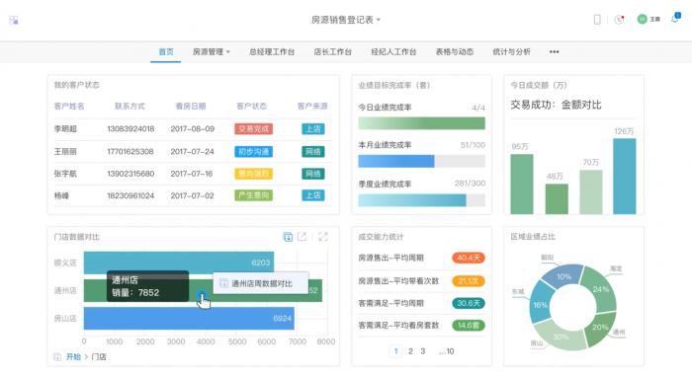
Task: Open the notification bell icon
Action: click(x=675, y=18)
